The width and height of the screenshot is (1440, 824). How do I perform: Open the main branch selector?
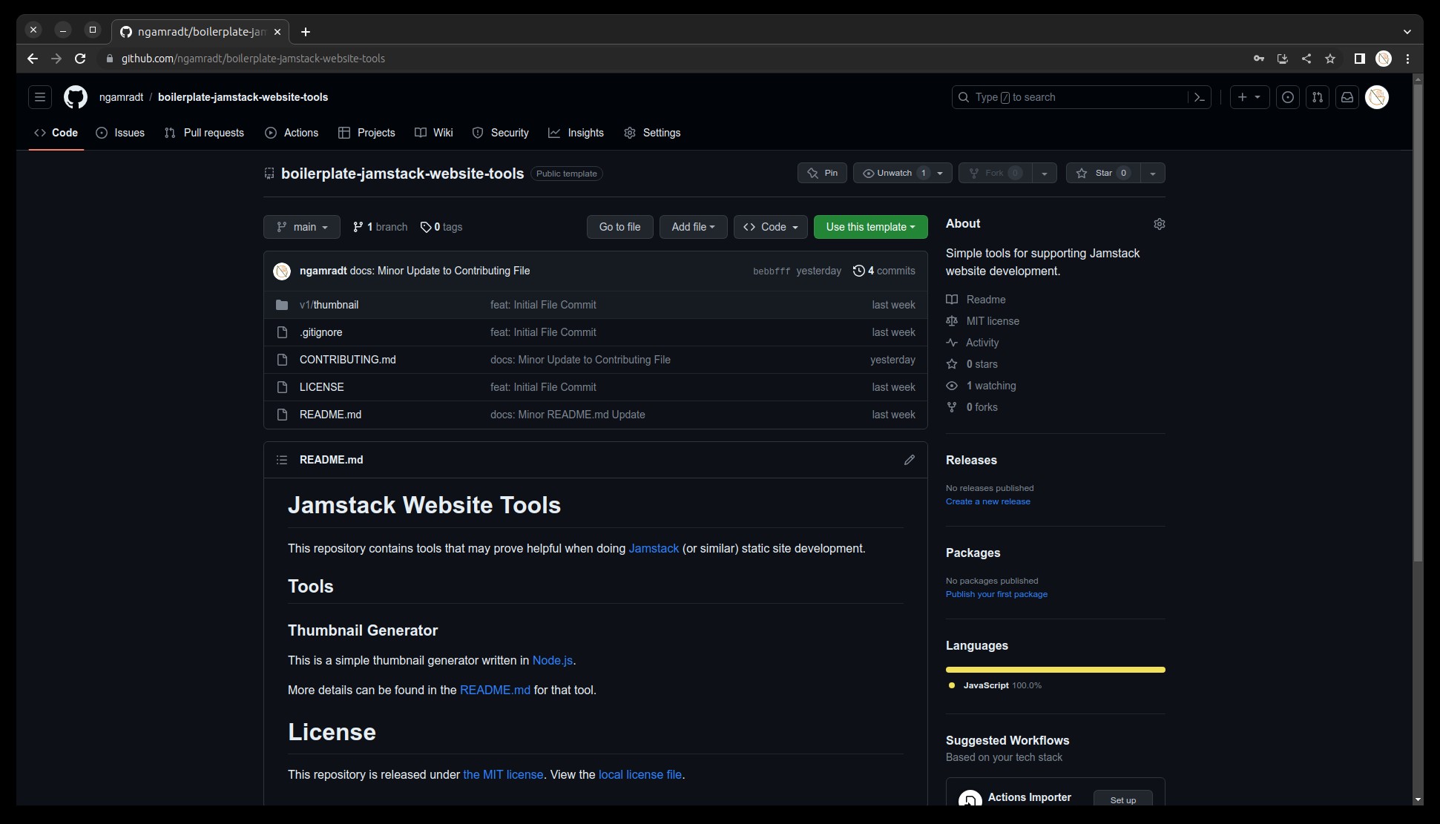302,227
